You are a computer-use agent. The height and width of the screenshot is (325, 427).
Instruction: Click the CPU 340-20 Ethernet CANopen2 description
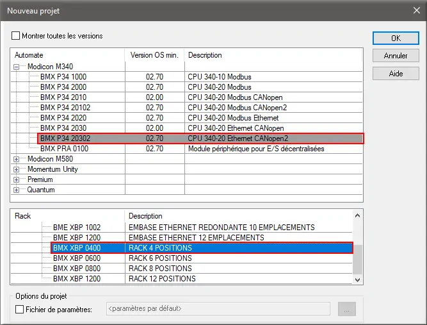238,138
